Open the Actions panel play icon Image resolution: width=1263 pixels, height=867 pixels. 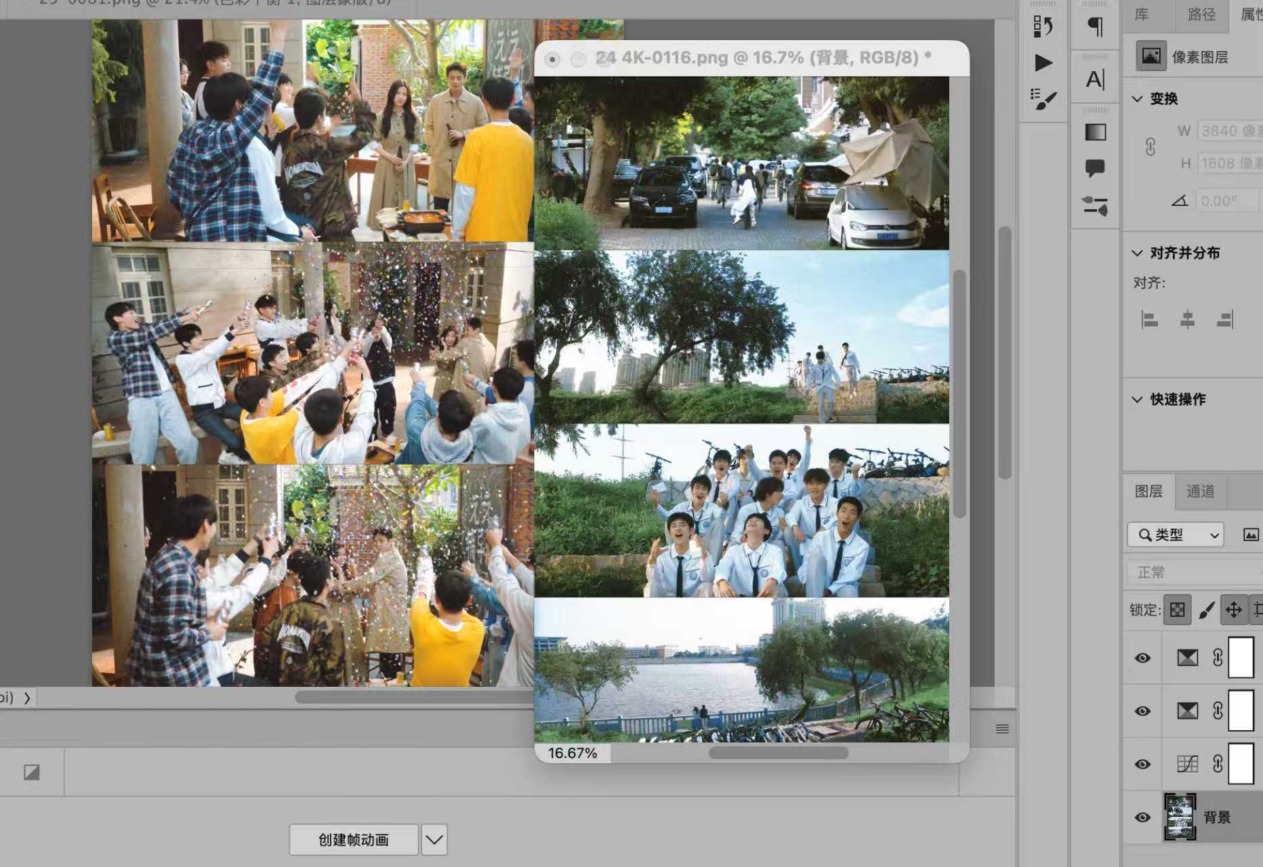click(1043, 63)
